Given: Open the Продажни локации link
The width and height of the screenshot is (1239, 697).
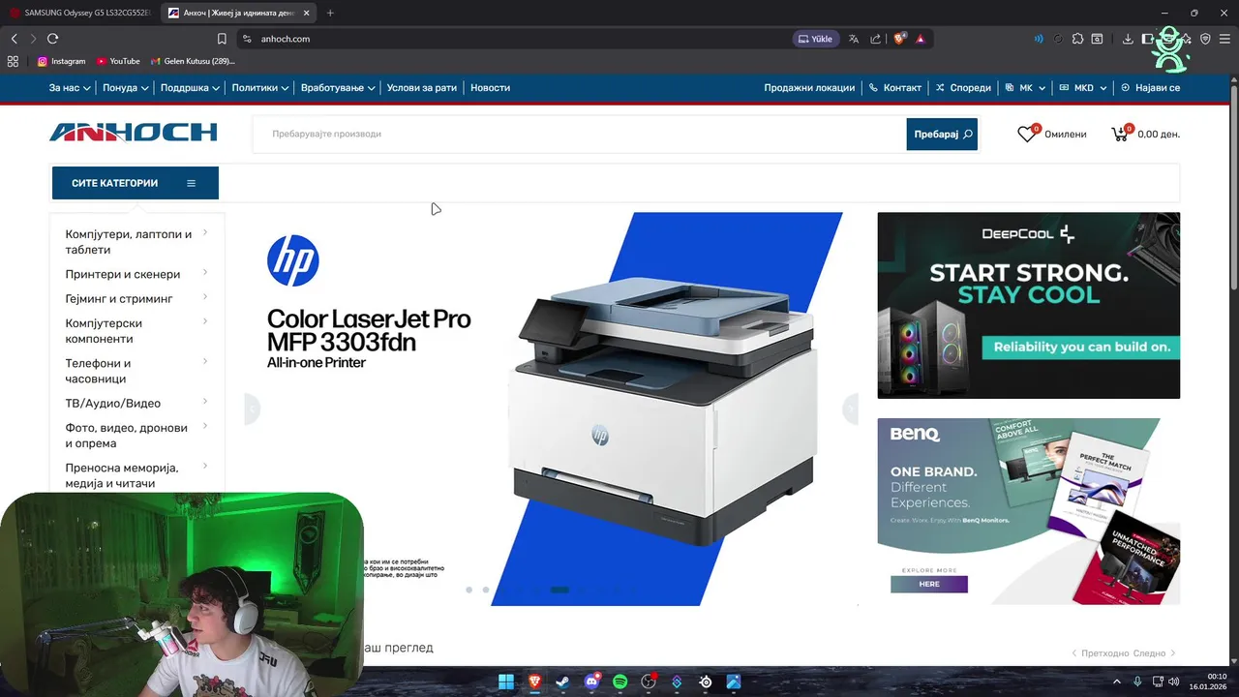Looking at the screenshot, I should pyautogui.click(x=809, y=87).
